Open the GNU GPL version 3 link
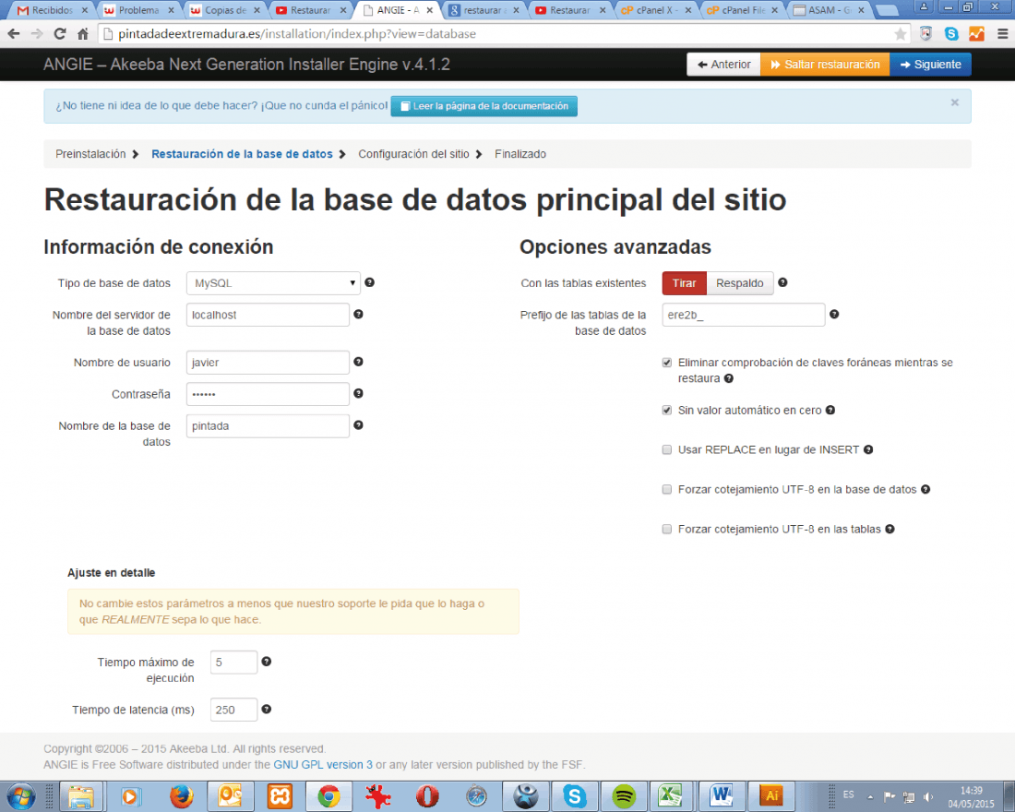 pyautogui.click(x=323, y=764)
